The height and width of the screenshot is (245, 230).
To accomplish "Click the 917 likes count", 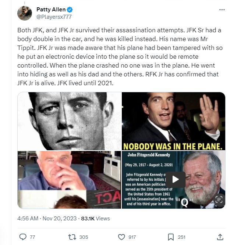I will point(132,237).
